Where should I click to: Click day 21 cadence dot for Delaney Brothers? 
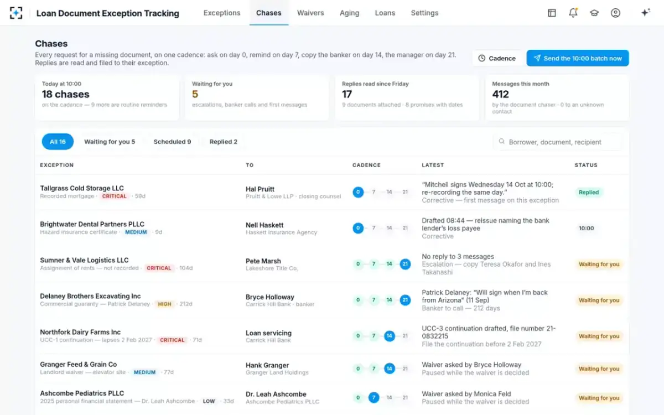pos(405,300)
